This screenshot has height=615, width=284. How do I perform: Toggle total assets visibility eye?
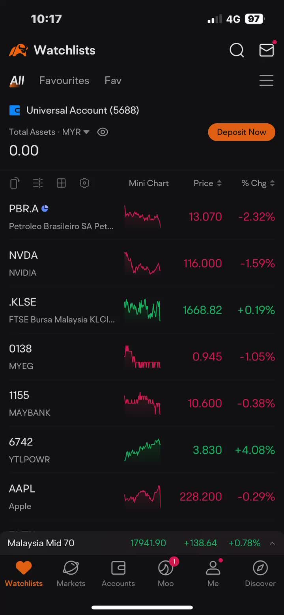click(x=103, y=132)
